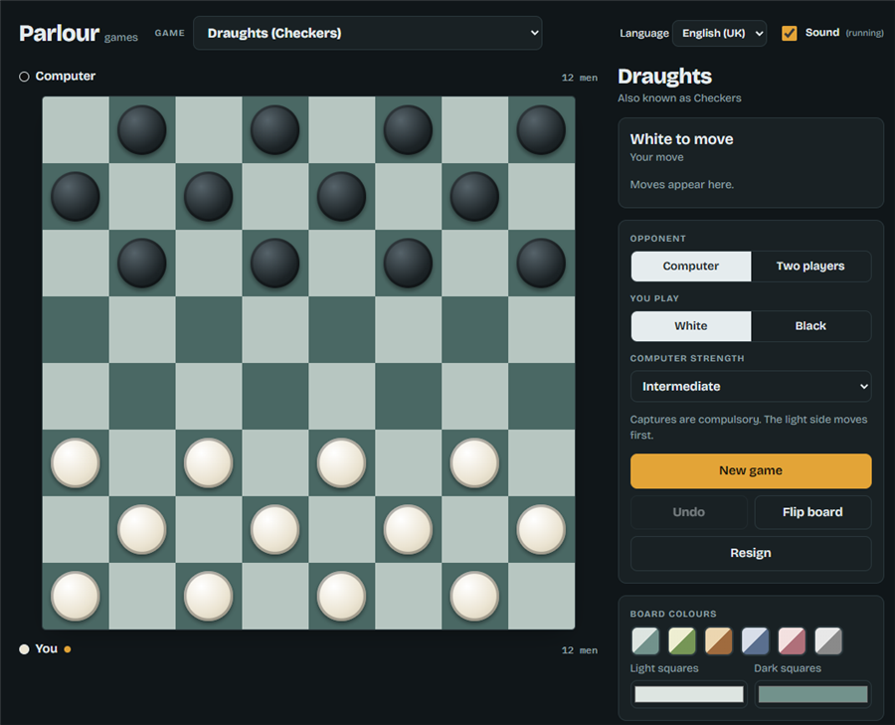The width and height of the screenshot is (895, 725).
Task: Play as White
Action: (x=691, y=326)
